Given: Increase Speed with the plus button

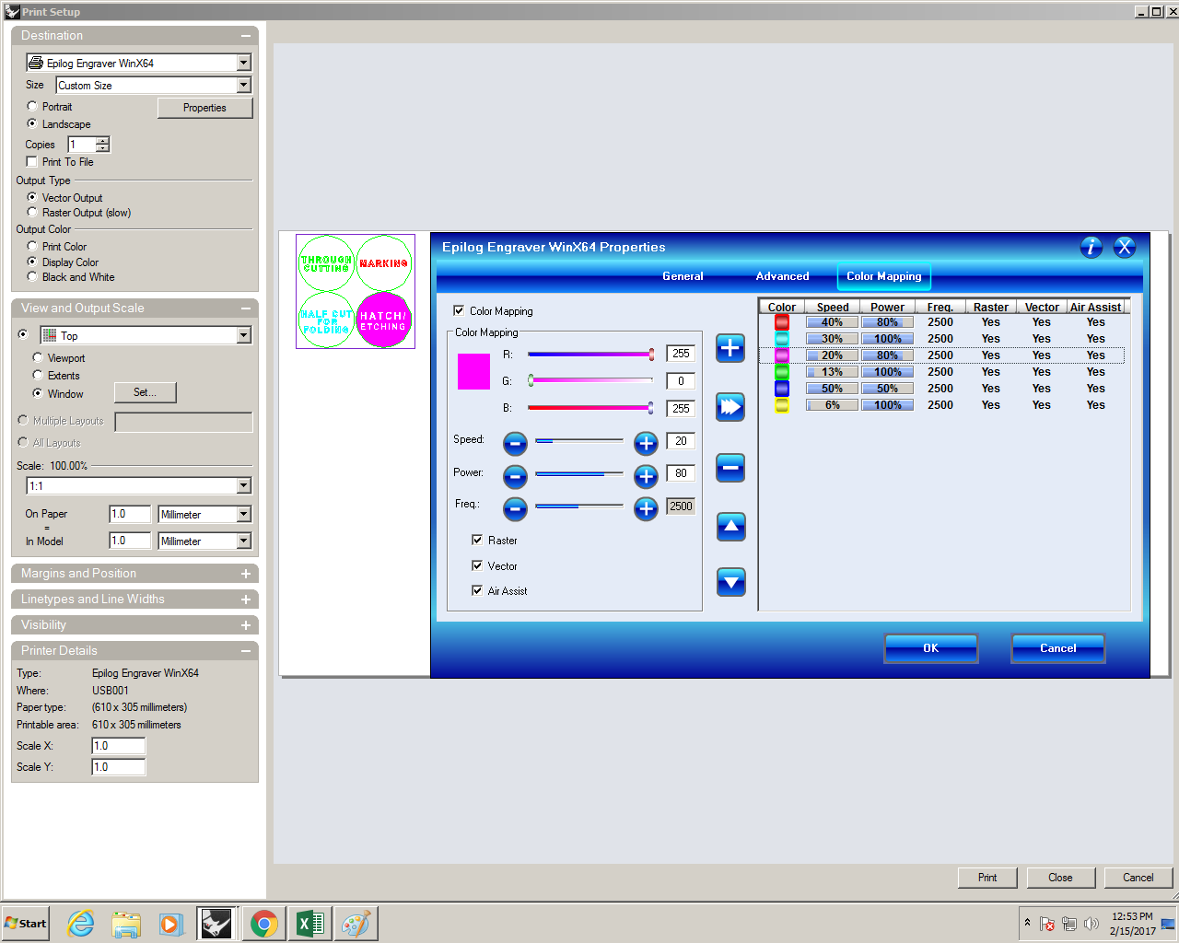Looking at the screenshot, I should [x=647, y=444].
